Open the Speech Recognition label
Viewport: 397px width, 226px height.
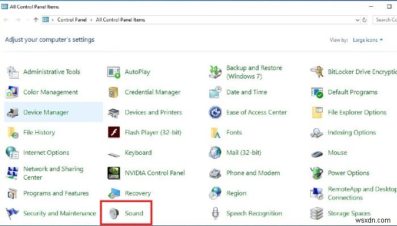coord(254,214)
